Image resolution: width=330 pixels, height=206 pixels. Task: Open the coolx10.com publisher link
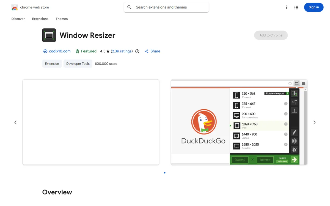60,51
